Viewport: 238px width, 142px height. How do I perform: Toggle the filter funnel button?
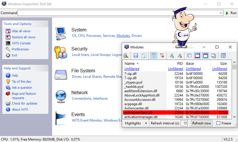(x=153, y=56)
